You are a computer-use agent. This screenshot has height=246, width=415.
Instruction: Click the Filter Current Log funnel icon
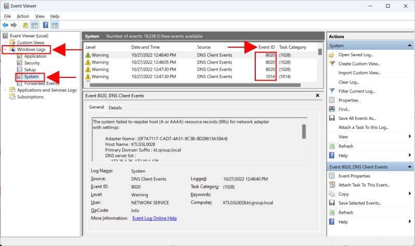tap(332, 91)
